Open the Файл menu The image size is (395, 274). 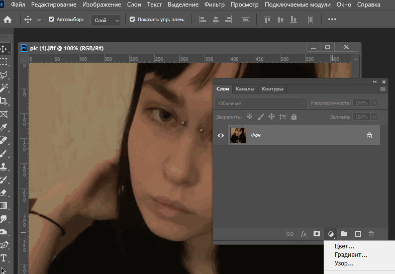[18, 5]
